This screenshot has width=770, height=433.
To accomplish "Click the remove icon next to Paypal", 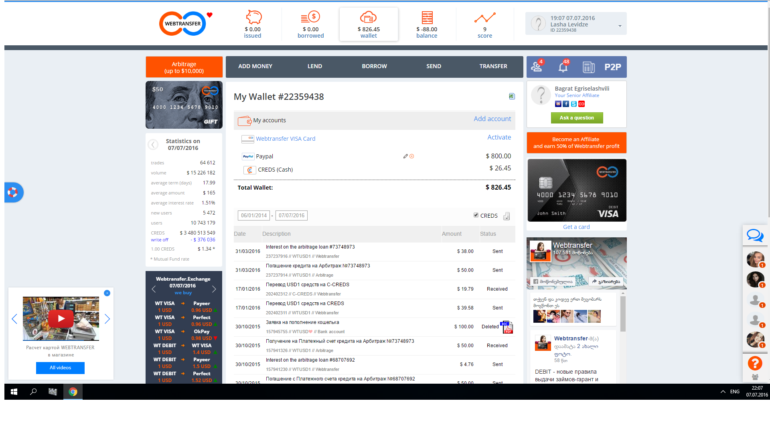I will (x=412, y=156).
